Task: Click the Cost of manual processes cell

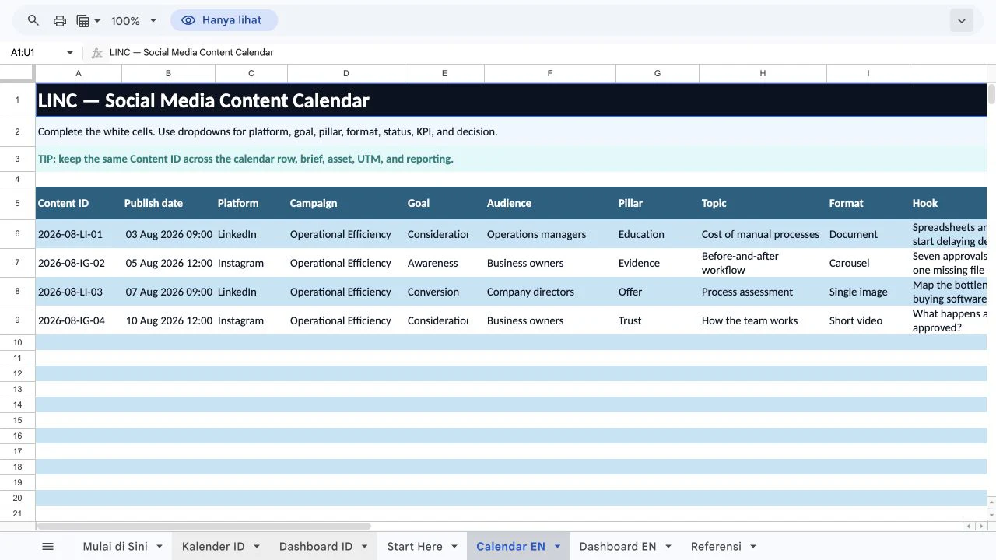Action: click(763, 234)
